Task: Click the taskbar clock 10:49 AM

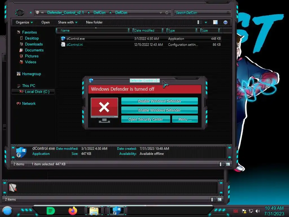Action: (274, 208)
